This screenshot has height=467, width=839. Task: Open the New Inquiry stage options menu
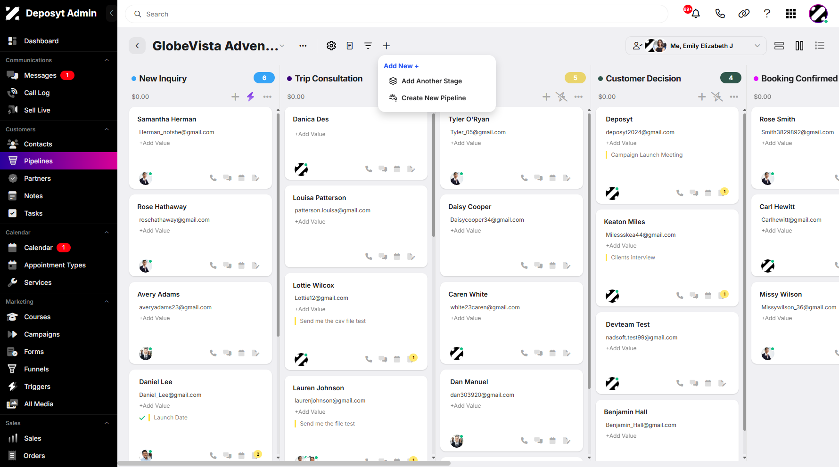(267, 97)
